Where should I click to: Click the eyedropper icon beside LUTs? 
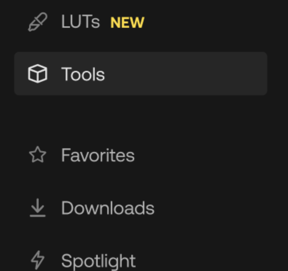coord(38,22)
